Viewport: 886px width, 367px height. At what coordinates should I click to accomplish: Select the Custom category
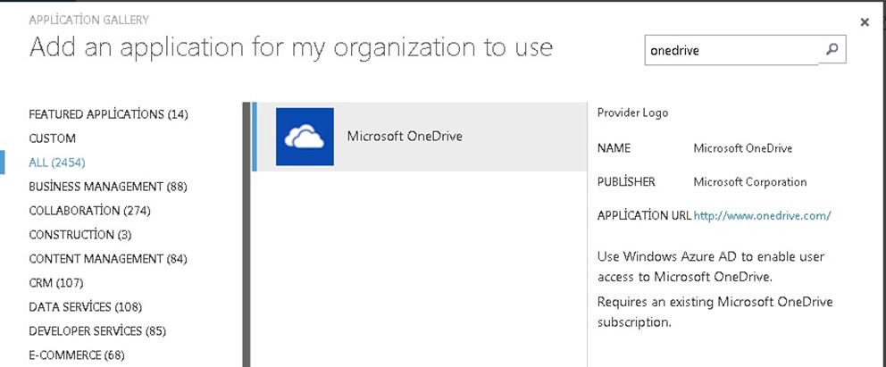pyautogui.click(x=52, y=138)
